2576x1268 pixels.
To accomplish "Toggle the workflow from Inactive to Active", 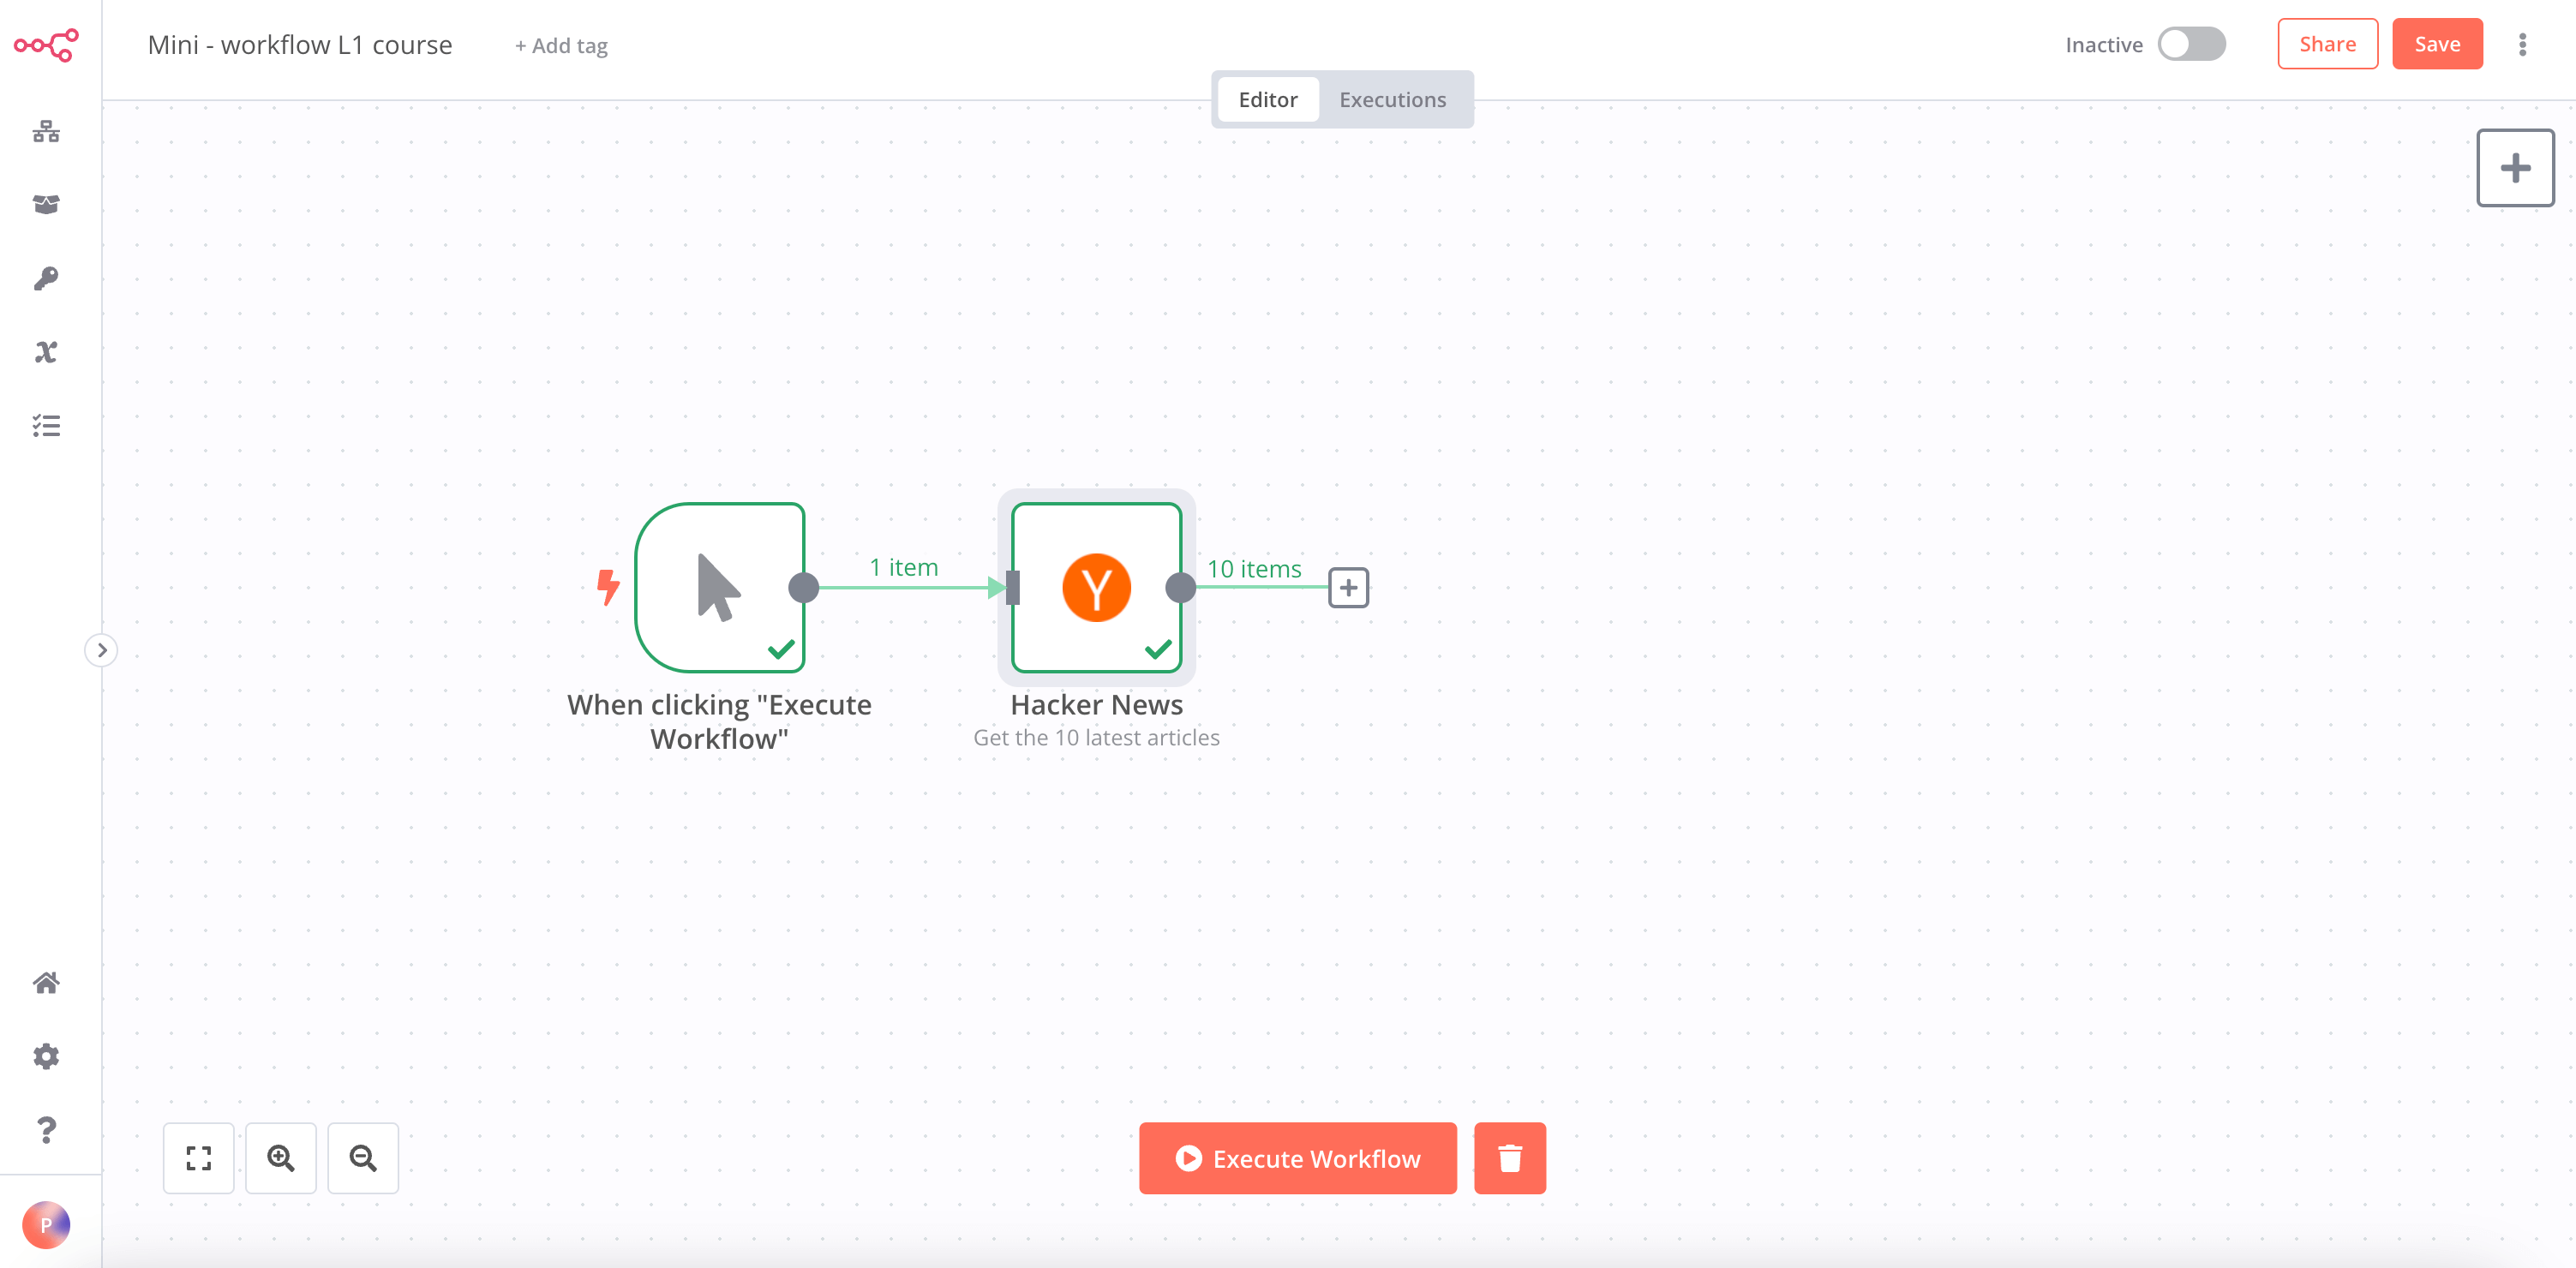I will [2192, 44].
